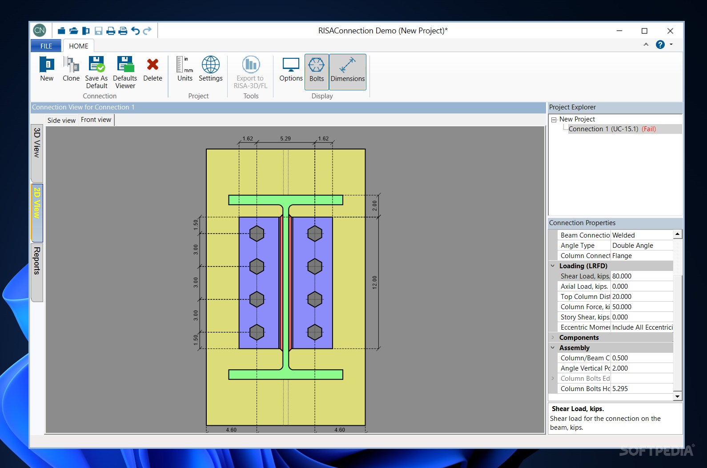Switch to Front view tab

click(x=96, y=120)
